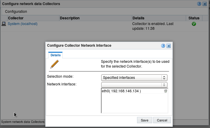
Task: Click the green enabled status checkmark
Action: [x=194, y=24]
